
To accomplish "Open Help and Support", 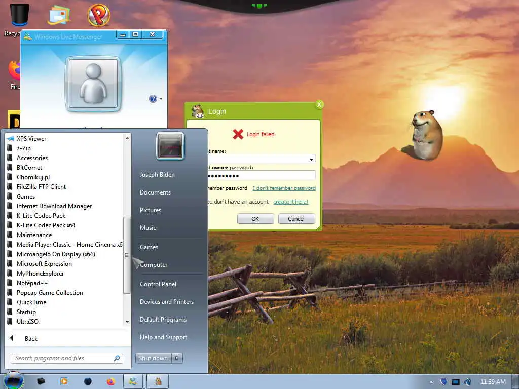I will click(163, 337).
